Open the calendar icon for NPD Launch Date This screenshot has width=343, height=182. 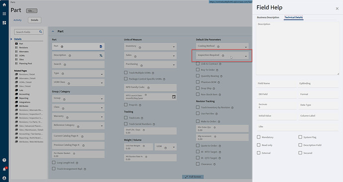[173, 97]
